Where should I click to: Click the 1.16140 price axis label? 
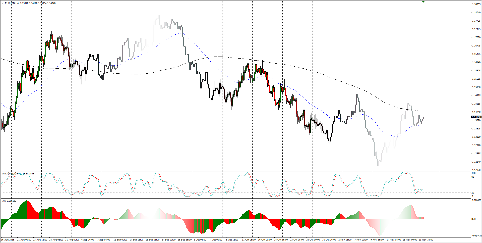[x=476, y=62]
